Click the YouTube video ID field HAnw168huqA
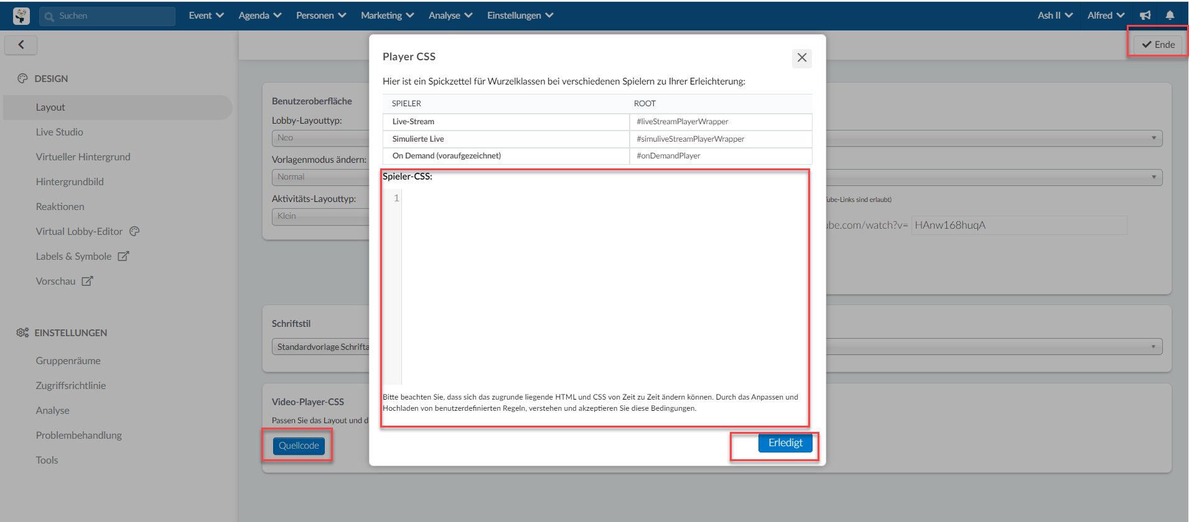The width and height of the screenshot is (1189, 522). 1019,225
